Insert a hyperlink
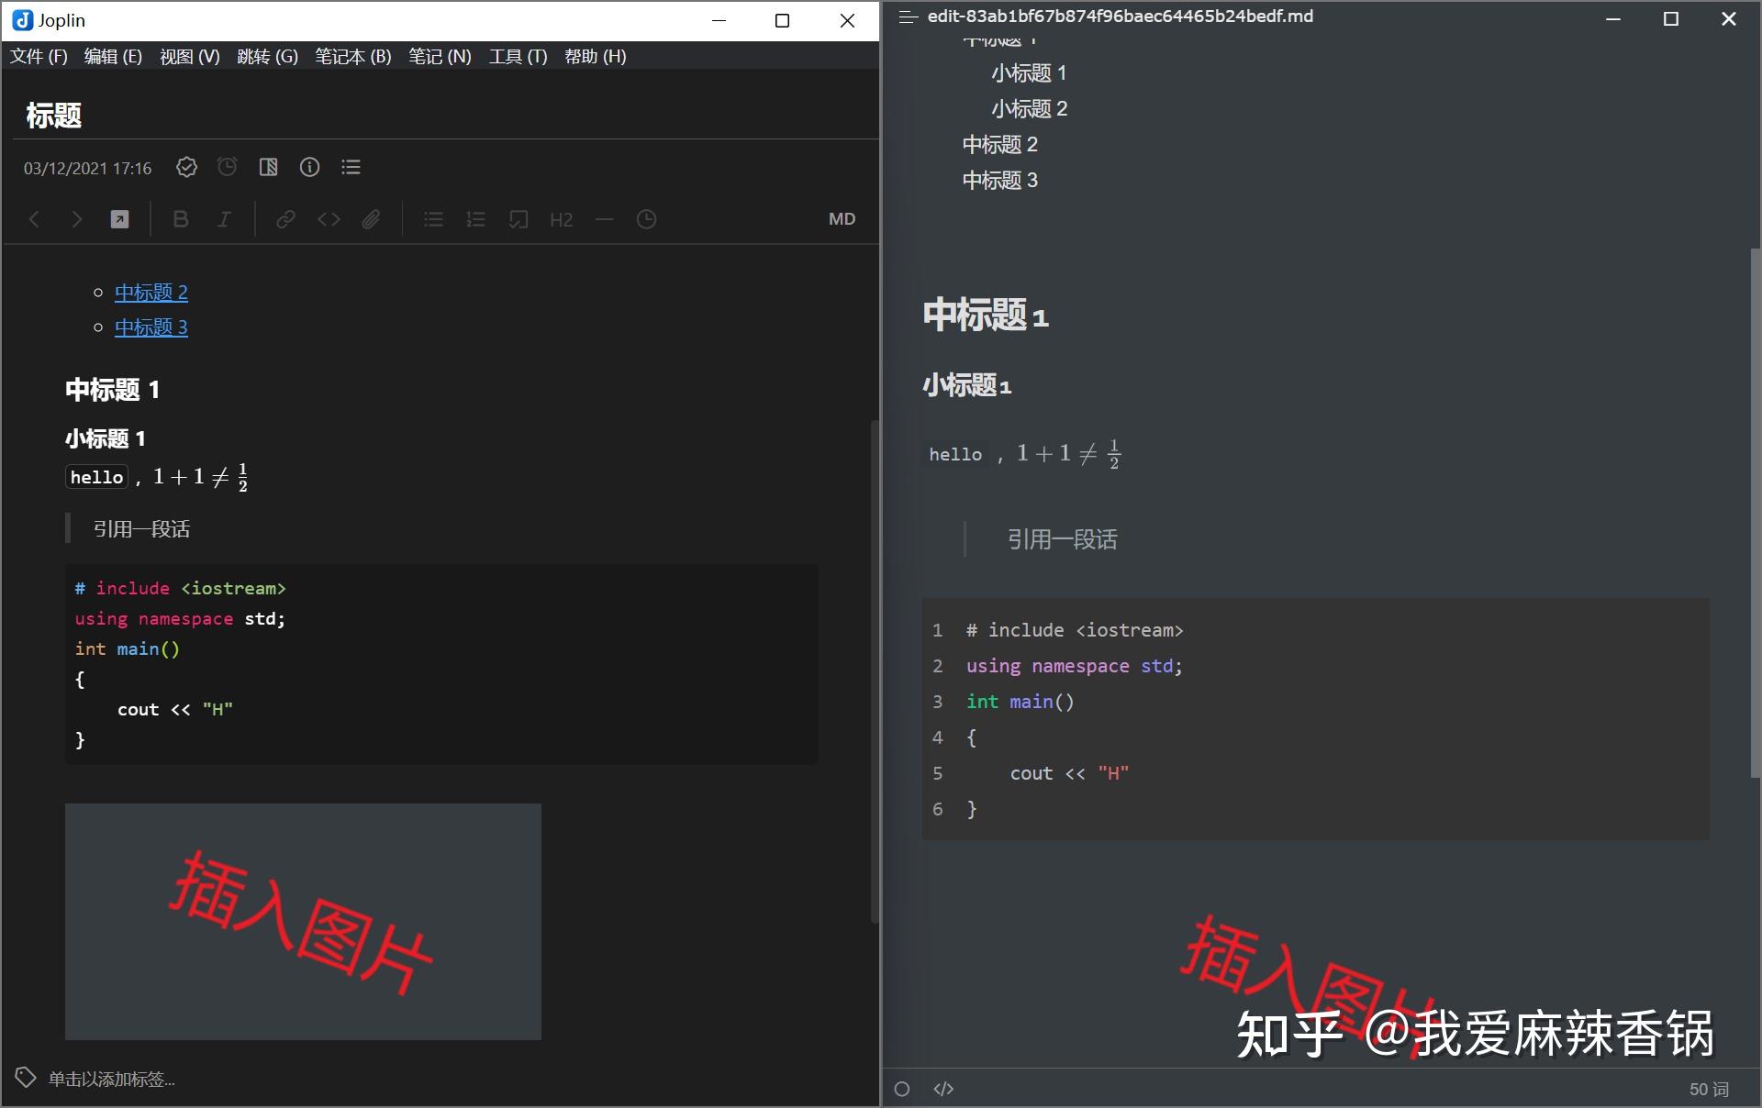 pos(285,219)
